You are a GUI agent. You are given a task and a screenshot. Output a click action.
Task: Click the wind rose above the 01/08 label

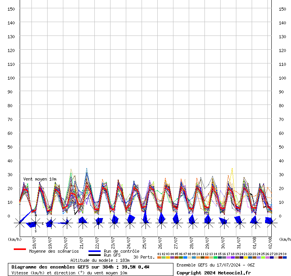[255, 223]
